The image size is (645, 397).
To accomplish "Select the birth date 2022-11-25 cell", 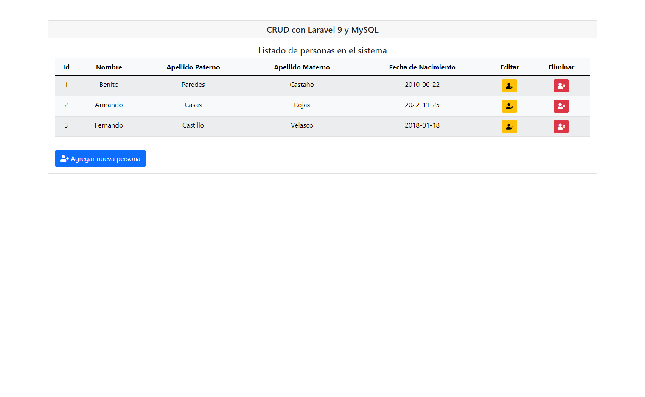I will [422, 105].
